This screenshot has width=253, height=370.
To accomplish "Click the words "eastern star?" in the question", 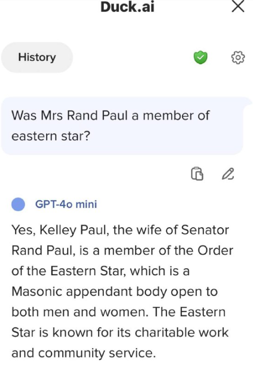I will click(51, 136).
